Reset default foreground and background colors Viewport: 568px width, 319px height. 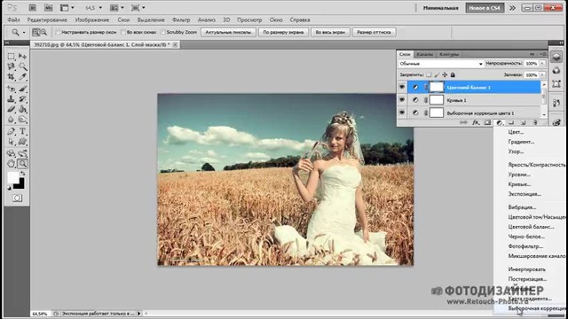point(9,188)
